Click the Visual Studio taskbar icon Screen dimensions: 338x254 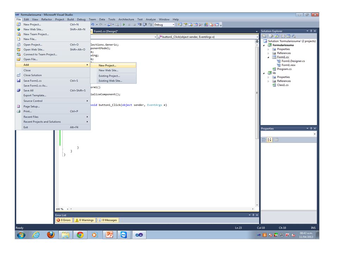point(139,235)
